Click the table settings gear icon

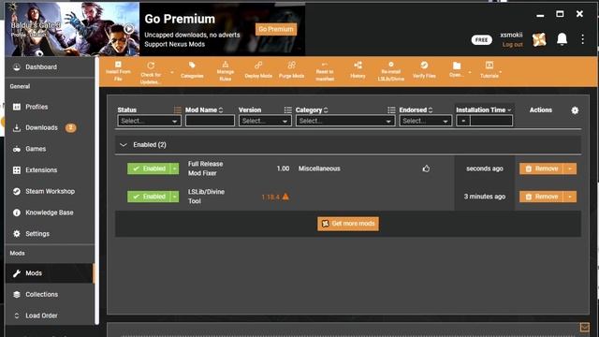(x=575, y=110)
